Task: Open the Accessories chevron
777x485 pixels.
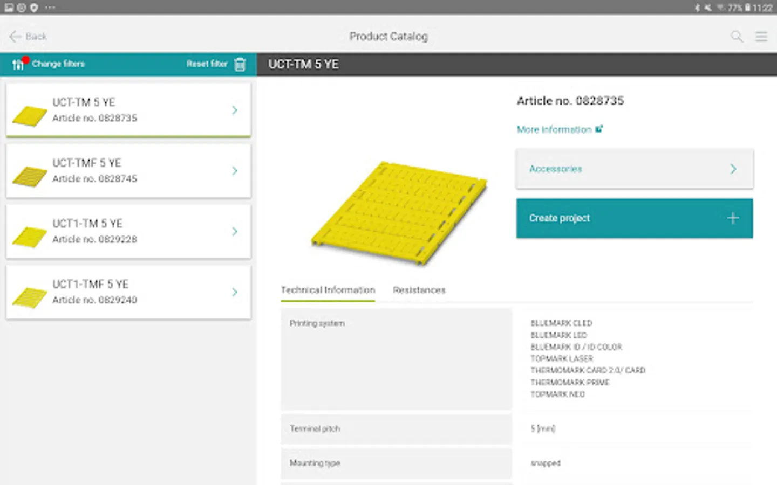Action: (x=733, y=169)
